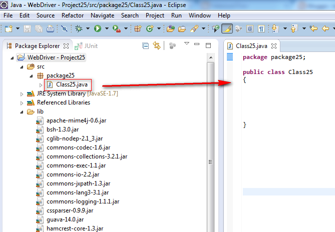Open the Source menu
The width and height of the screenshot is (335, 232).
point(46,15)
